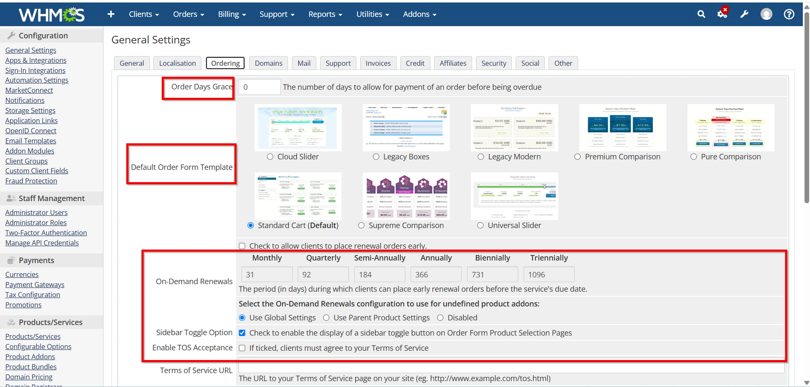Click the Premium Comparison template thumbnail
The height and width of the screenshot is (387, 810).
pos(623,128)
